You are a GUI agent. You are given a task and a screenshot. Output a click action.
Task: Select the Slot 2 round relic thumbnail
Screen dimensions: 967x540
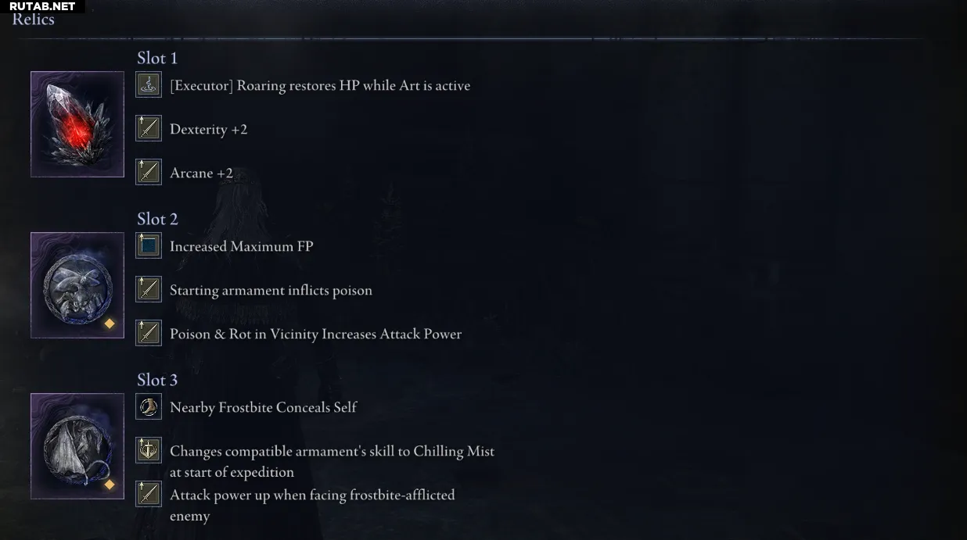(x=77, y=285)
